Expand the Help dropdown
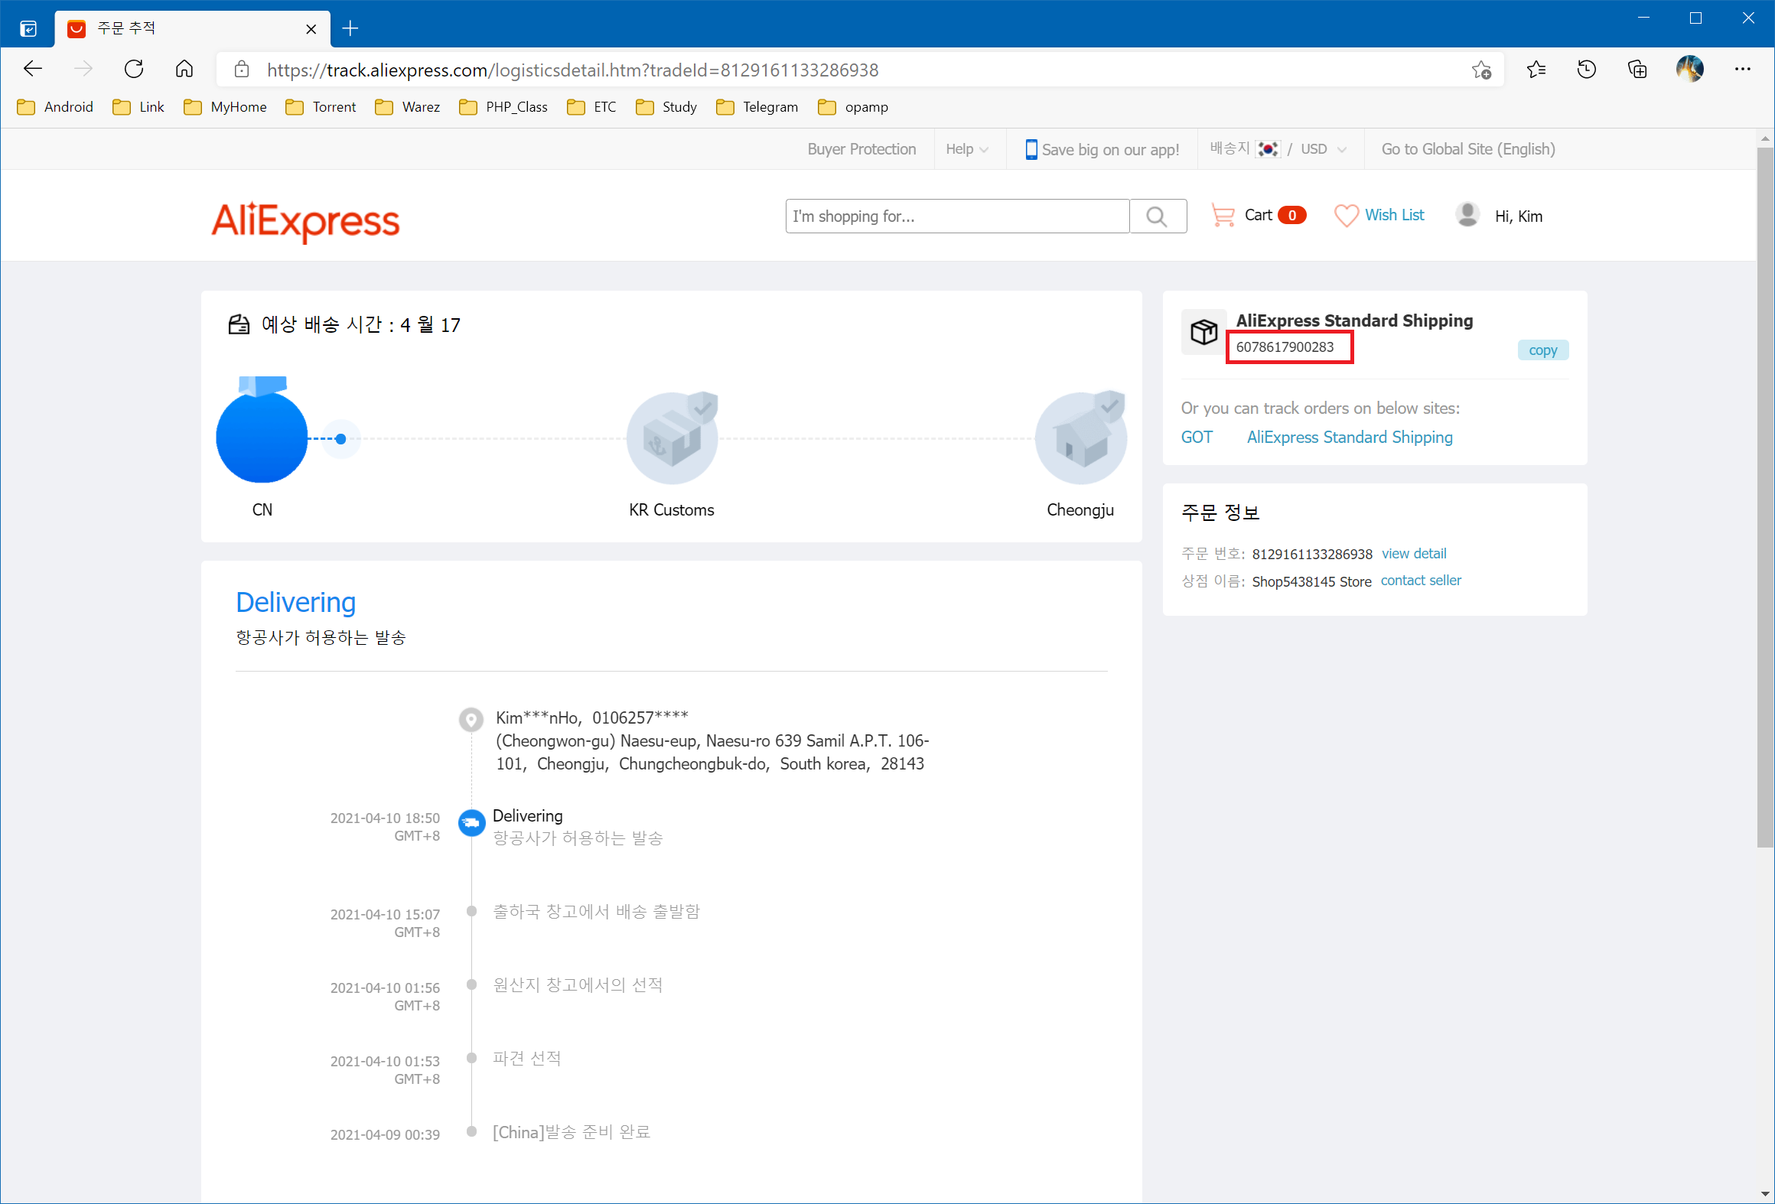Viewport: 1775px width, 1204px height. tap(967, 149)
